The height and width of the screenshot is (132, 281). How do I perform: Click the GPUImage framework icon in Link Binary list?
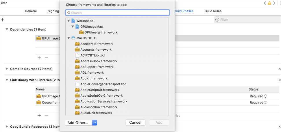(x=39, y=96)
